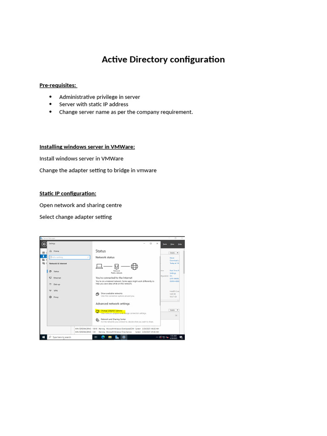The width and height of the screenshot is (327, 436).
Task: Open the VPN settings page
Action: (x=54, y=290)
